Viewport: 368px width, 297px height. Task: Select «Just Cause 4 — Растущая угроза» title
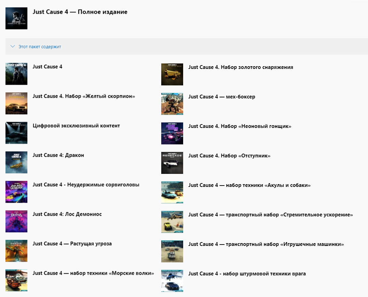[72, 244]
